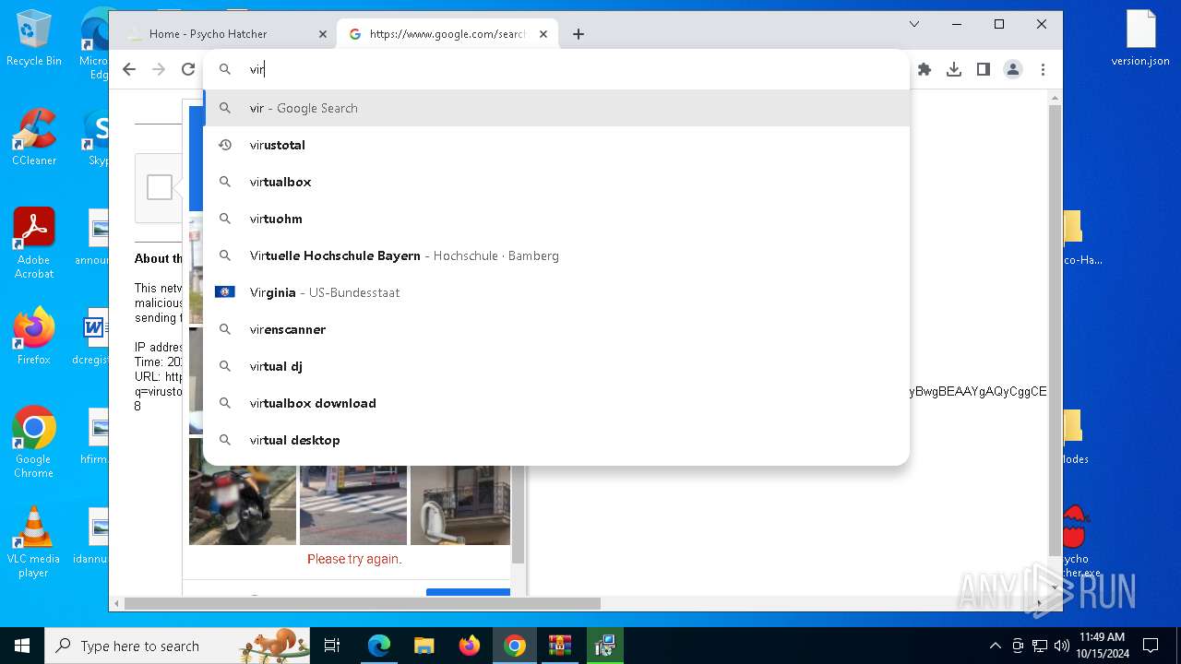Viewport: 1181px width, 664px height.
Task: Open the CCleaner desktop icon
Action: (34, 137)
